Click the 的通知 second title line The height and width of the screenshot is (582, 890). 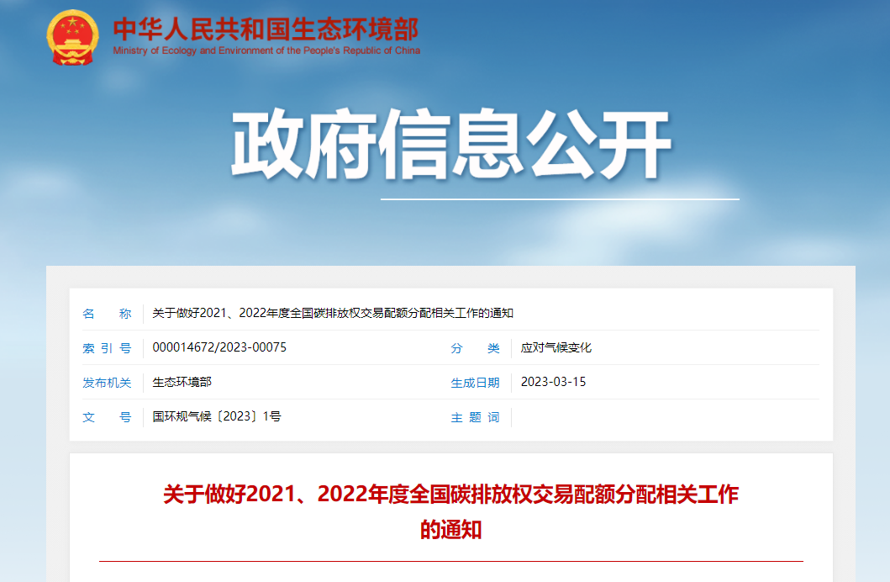[x=450, y=530]
